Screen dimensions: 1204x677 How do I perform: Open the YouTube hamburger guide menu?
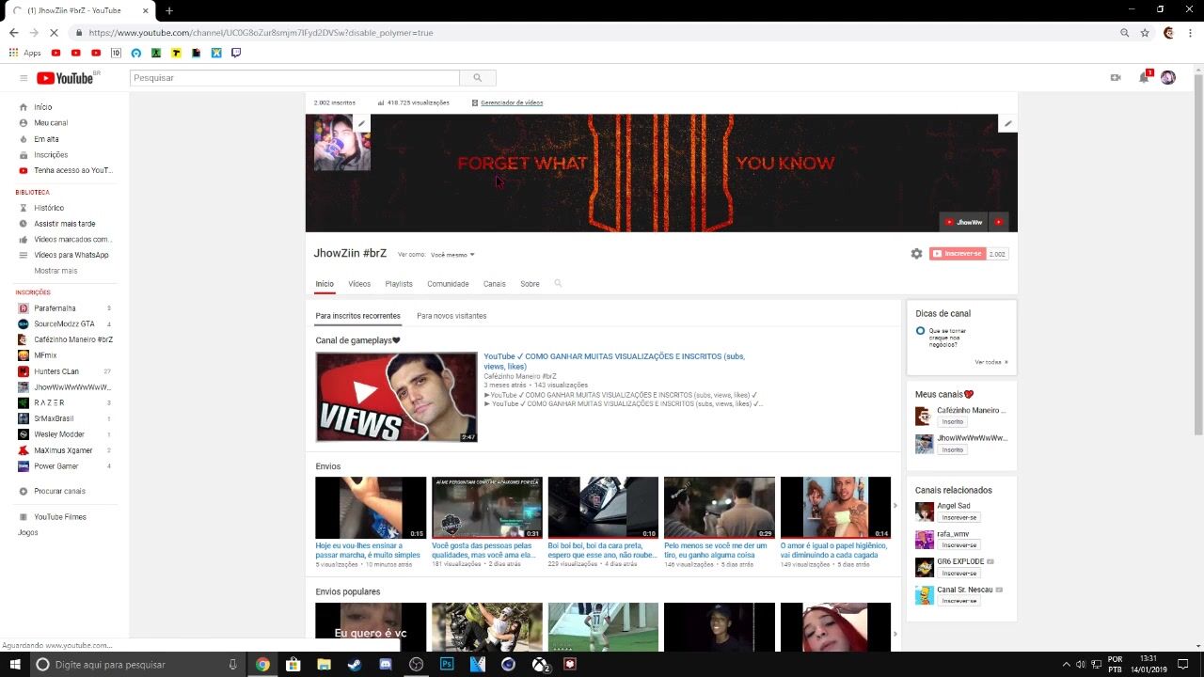[24, 78]
